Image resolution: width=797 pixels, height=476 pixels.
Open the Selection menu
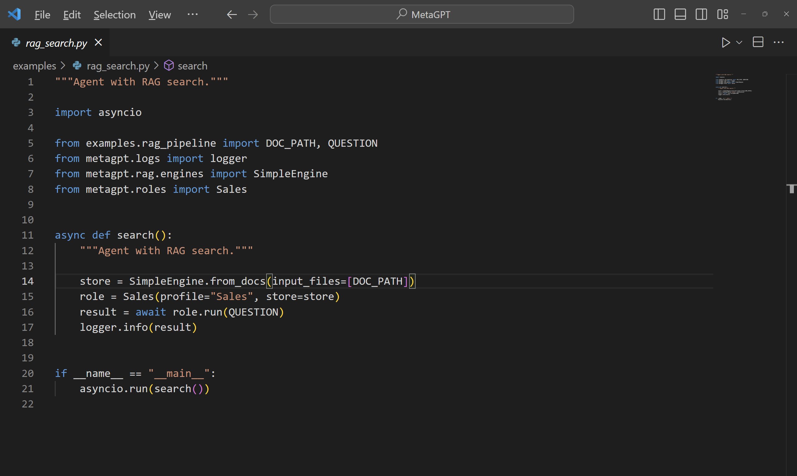point(114,14)
